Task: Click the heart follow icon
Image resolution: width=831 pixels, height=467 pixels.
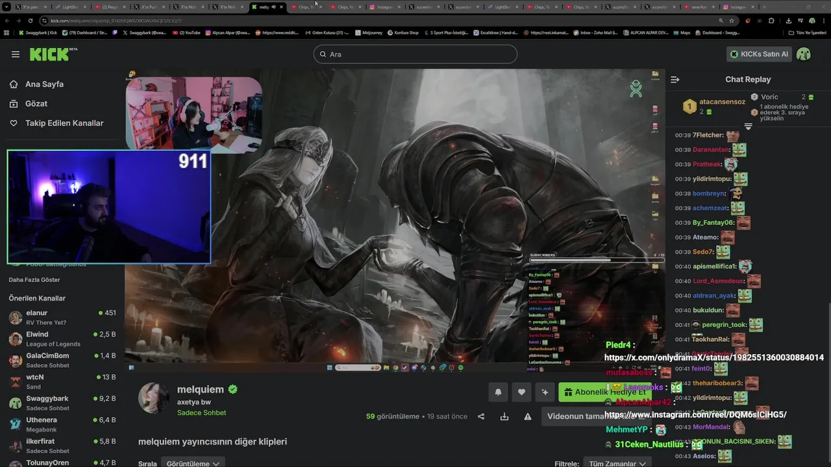Action: click(x=521, y=392)
